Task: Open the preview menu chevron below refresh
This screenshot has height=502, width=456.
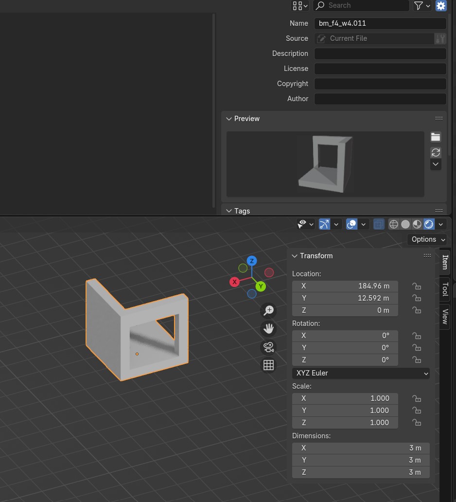Action: pyautogui.click(x=436, y=164)
